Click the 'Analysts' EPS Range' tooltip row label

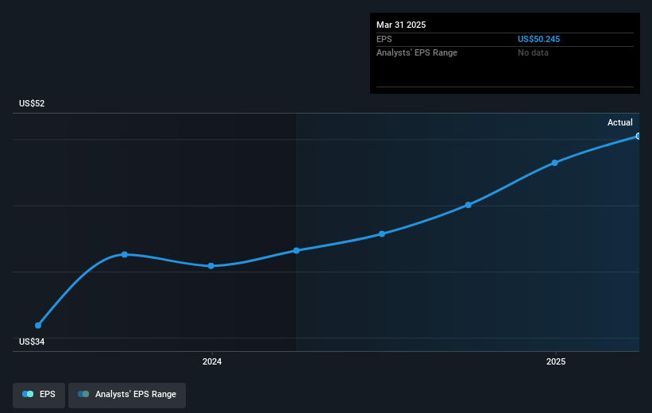417,53
